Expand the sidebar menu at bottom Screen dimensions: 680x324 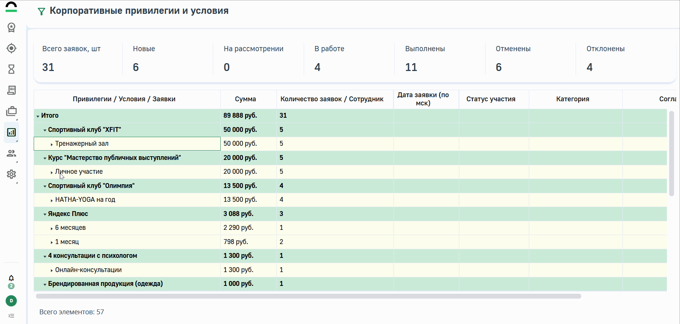click(11, 316)
